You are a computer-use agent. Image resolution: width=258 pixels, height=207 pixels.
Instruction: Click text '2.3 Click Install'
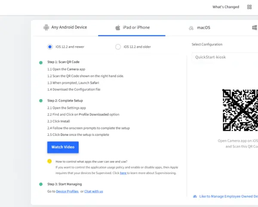(x=58, y=121)
